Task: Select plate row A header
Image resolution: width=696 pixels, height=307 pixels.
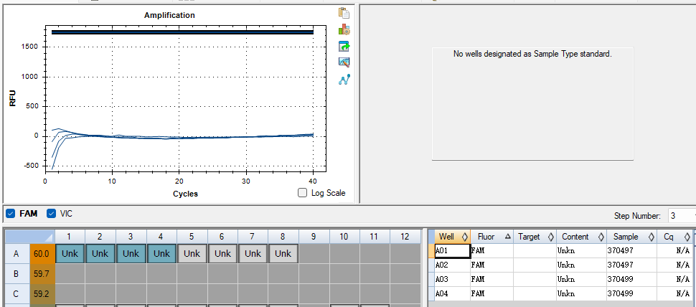Action: [17, 254]
